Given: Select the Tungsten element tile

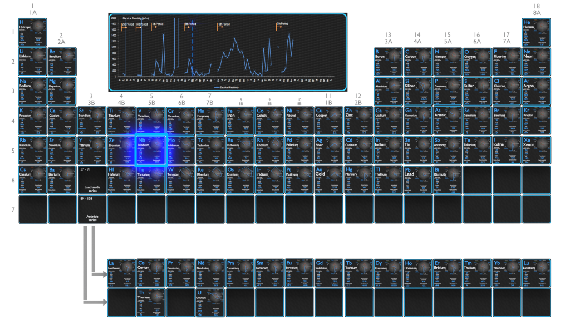Looking at the screenshot, I should click(x=181, y=179).
